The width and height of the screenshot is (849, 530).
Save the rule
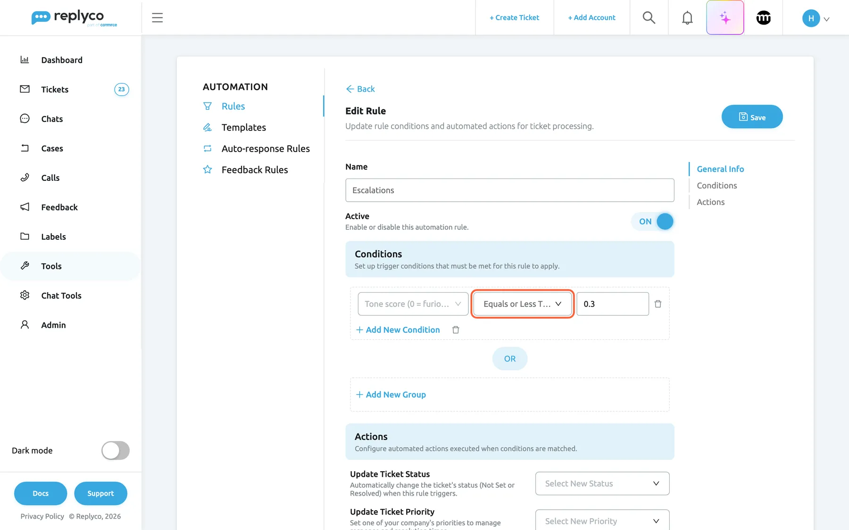752,117
